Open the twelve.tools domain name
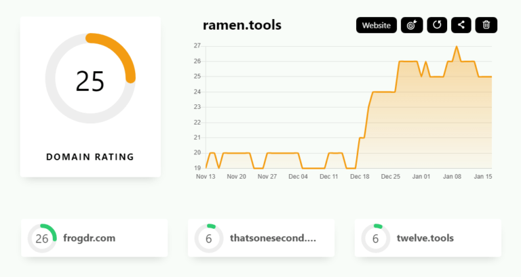 click(x=425, y=238)
